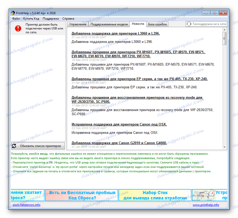Click the news vertical scrollbar thumb

225,38
